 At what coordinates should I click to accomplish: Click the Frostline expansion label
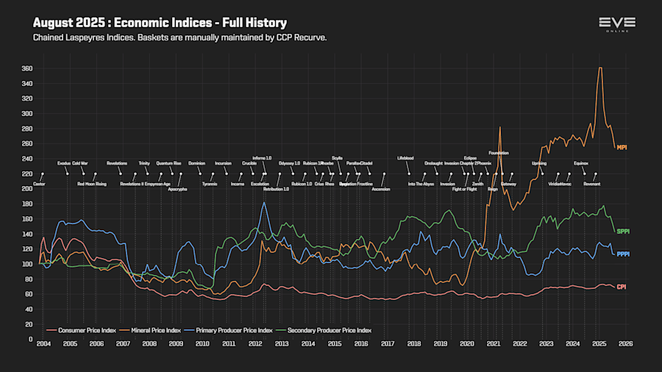click(x=365, y=185)
